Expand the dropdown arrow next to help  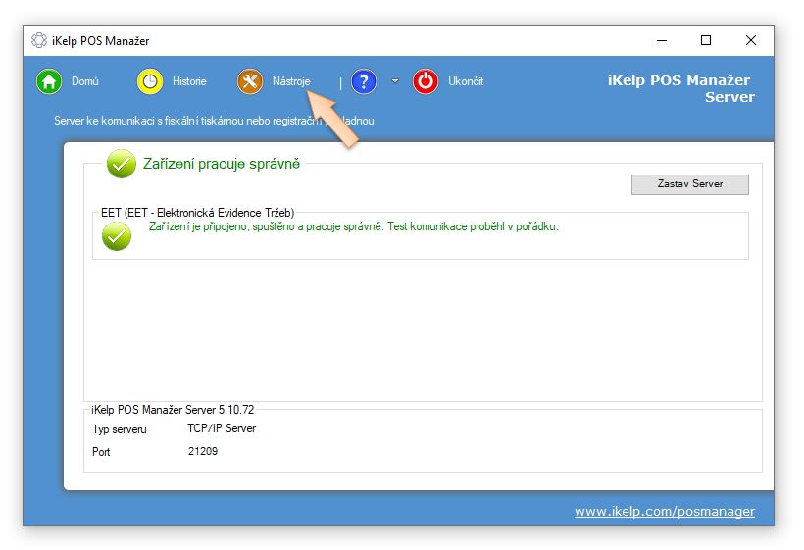click(395, 81)
